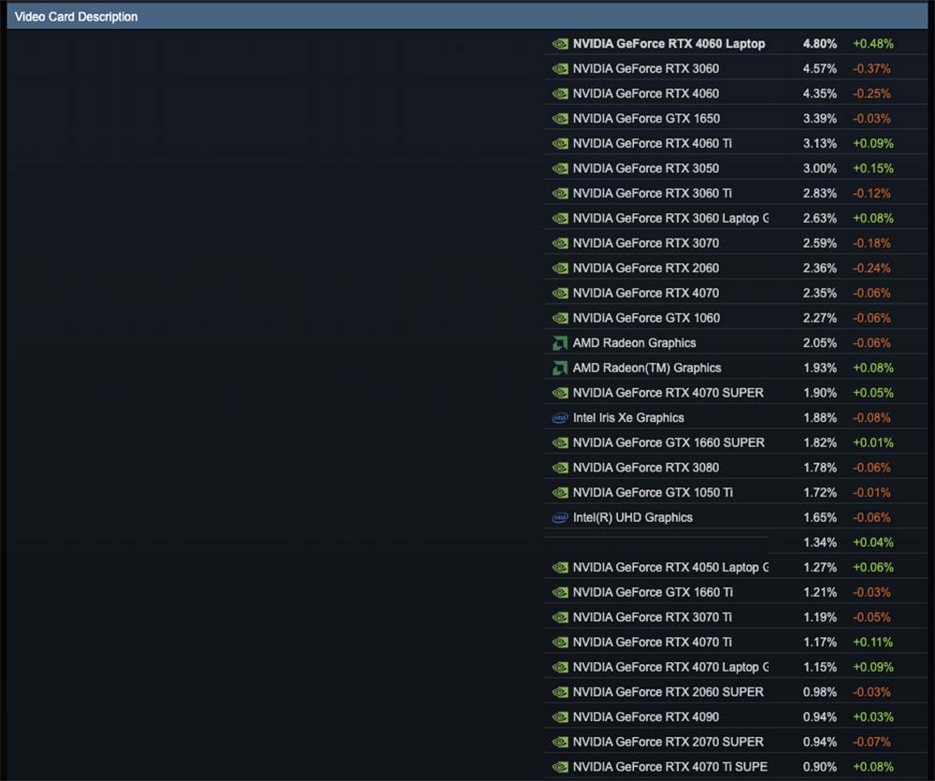Image resolution: width=935 pixels, height=781 pixels.
Task: Click the NVIDIA logo beside GeForce RTX 4090
Action: click(560, 717)
